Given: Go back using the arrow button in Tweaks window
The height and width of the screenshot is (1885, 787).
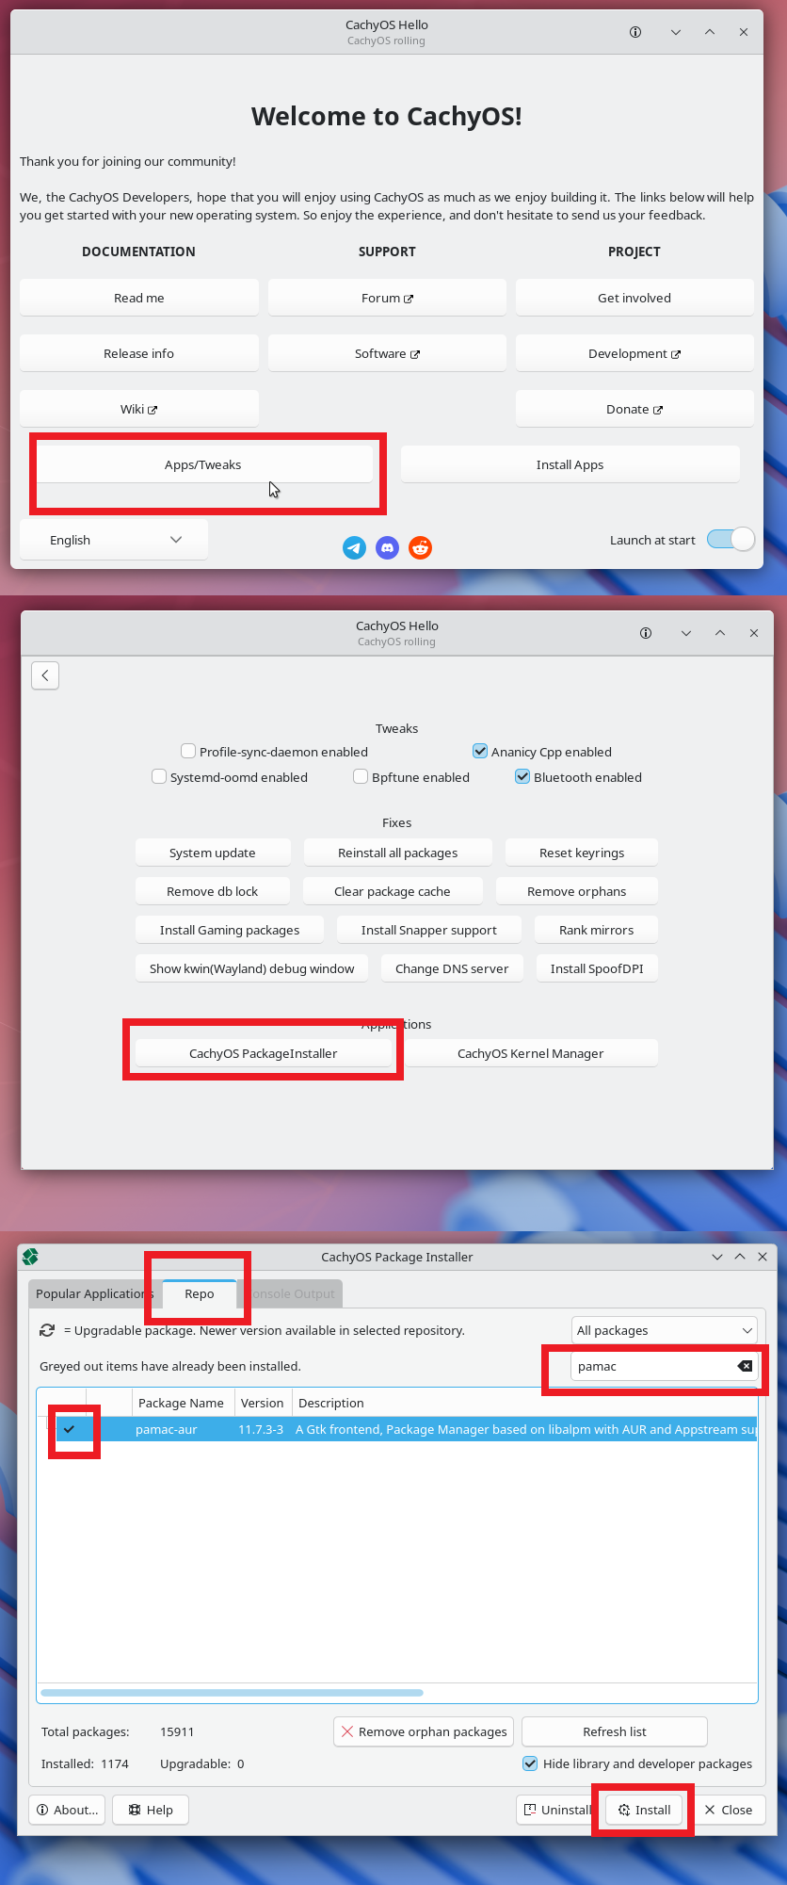Looking at the screenshot, I should coord(45,675).
